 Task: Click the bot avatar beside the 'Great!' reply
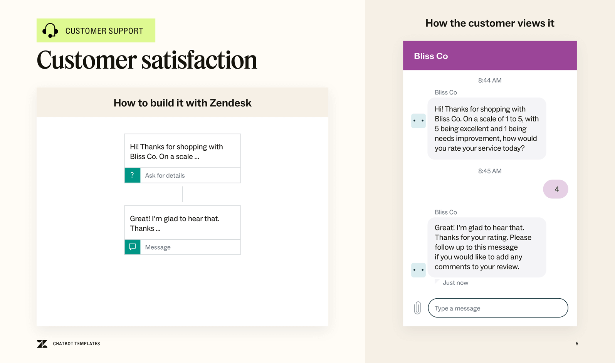click(x=418, y=270)
